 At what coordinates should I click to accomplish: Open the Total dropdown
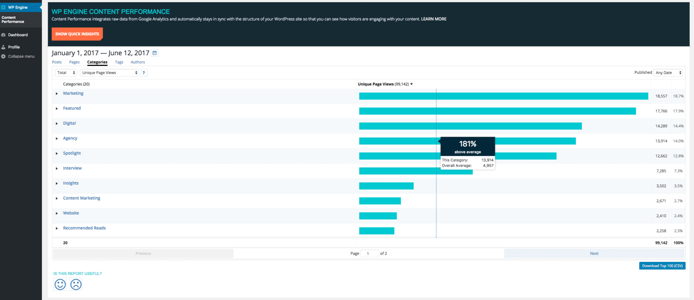tap(66, 73)
